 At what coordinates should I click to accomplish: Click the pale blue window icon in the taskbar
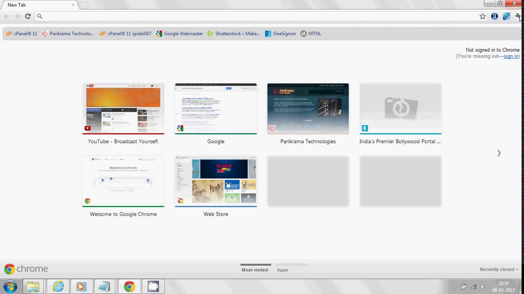[x=105, y=287]
